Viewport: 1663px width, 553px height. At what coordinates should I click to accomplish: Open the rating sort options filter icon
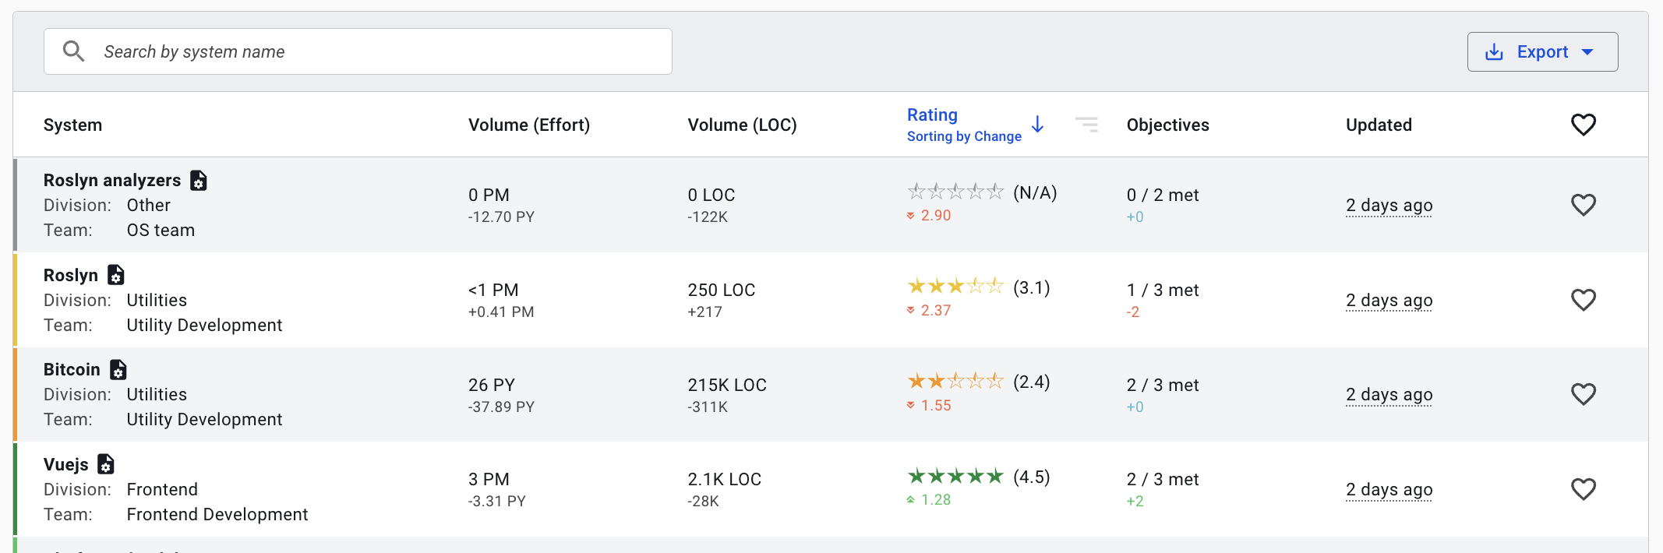pos(1086,125)
